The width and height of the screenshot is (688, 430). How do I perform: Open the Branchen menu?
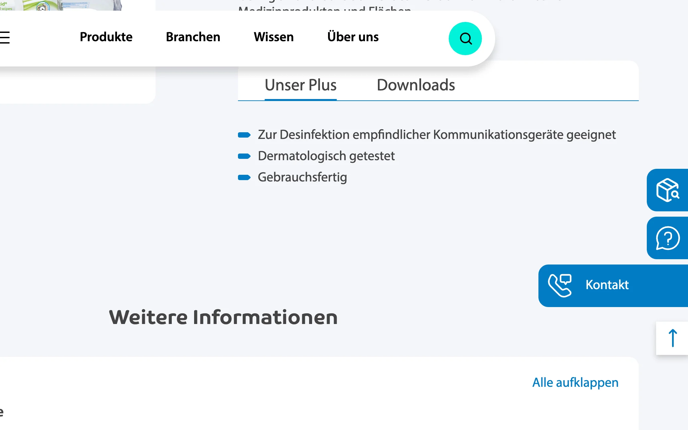pos(193,37)
